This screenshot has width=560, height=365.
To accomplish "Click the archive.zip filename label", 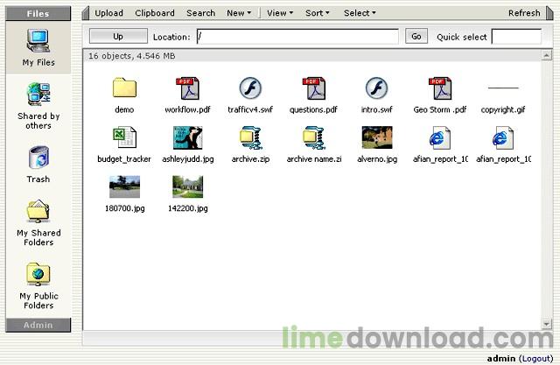I will coord(250,159).
